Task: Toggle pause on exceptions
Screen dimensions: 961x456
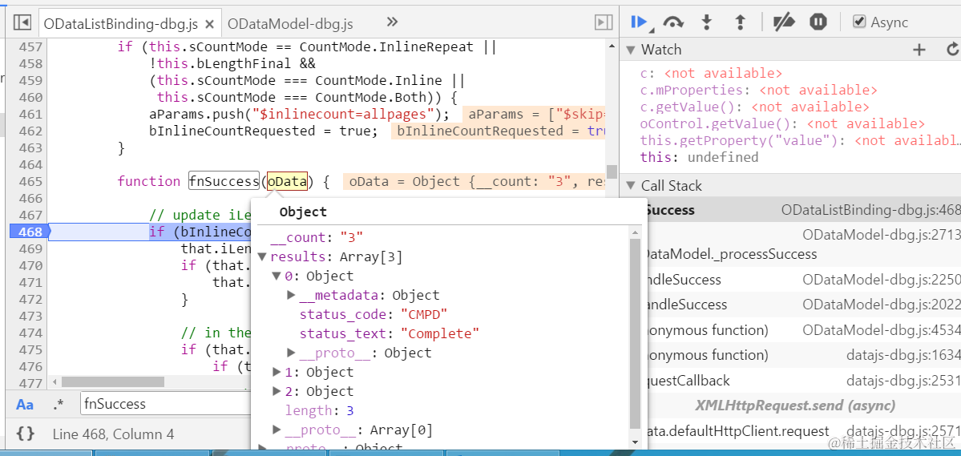Action: point(818,22)
